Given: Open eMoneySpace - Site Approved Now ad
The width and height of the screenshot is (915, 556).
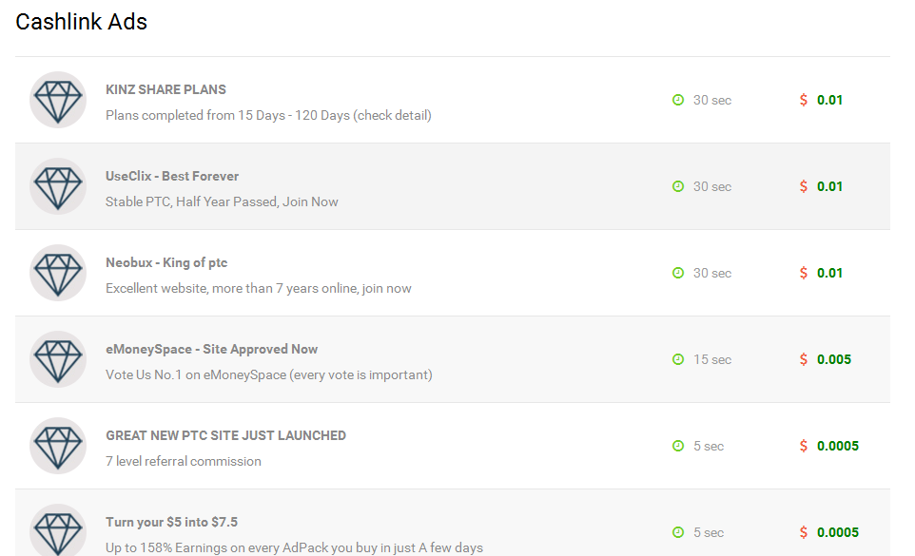Looking at the screenshot, I should (x=211, y=349).
